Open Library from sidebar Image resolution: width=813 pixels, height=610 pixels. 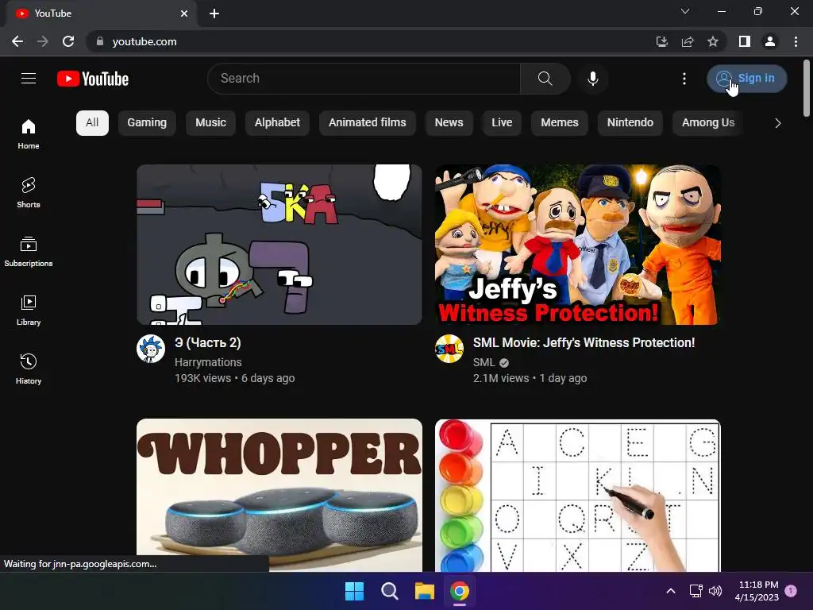click(x=29, y=310)
